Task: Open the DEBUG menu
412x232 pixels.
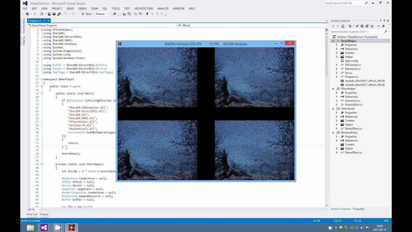Action: click(x=82, y=8)
